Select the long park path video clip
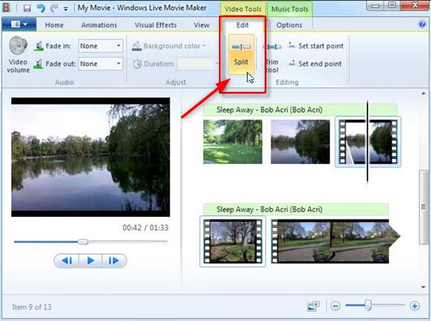 click(335, 241)
